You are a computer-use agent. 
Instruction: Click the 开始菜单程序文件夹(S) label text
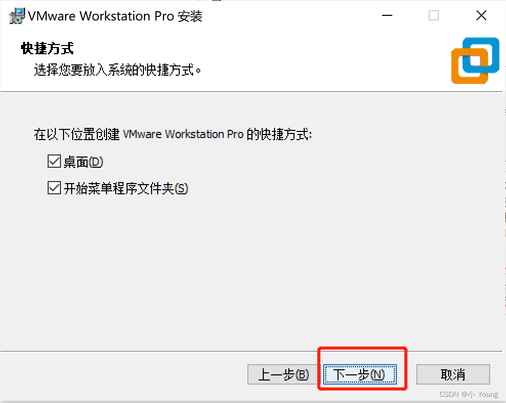coord(126,188)
